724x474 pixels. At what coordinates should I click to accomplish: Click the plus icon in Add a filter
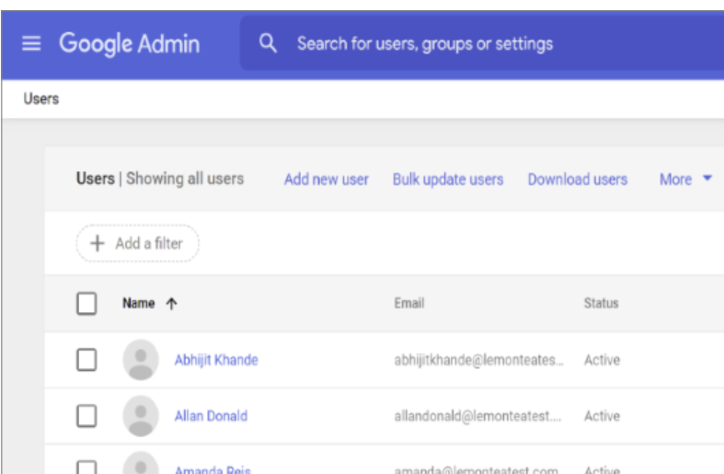(x=97, y=243)
